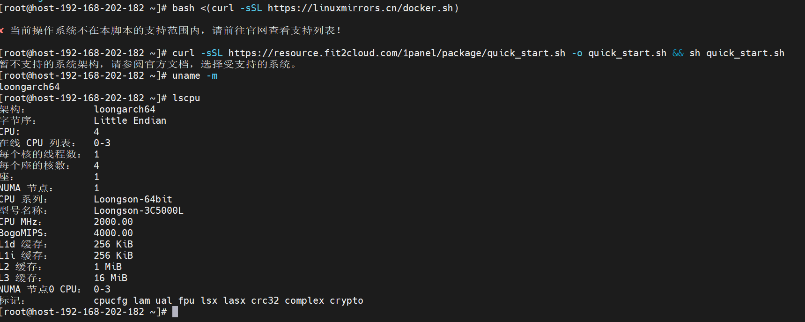This screenshot has width=805, height=322.
Task: Select the cpucfg flags line
Action: click(229, 300)
